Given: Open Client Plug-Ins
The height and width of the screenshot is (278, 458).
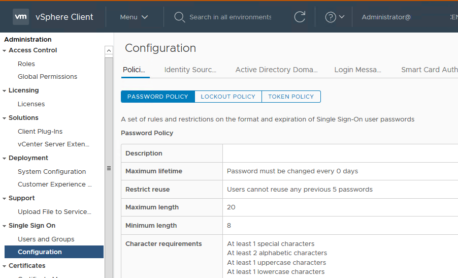Looking at the screenshot, I should (40, 132).
